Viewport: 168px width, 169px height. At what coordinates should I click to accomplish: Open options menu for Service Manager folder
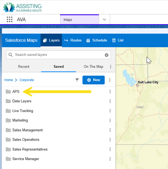point(110,159)
